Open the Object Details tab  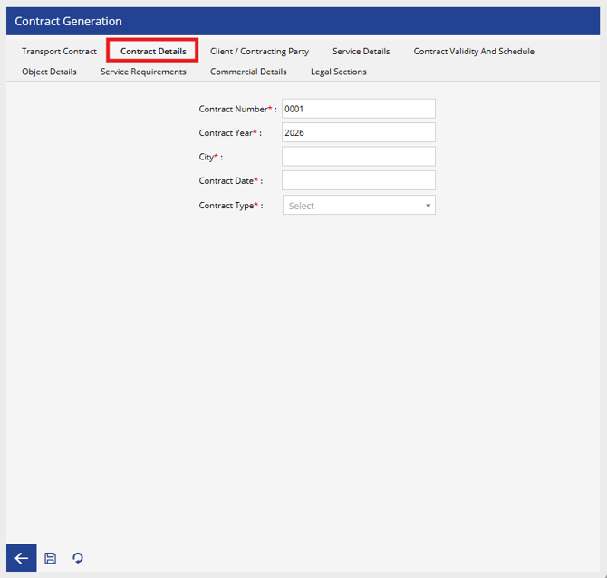tap(49, 72)
